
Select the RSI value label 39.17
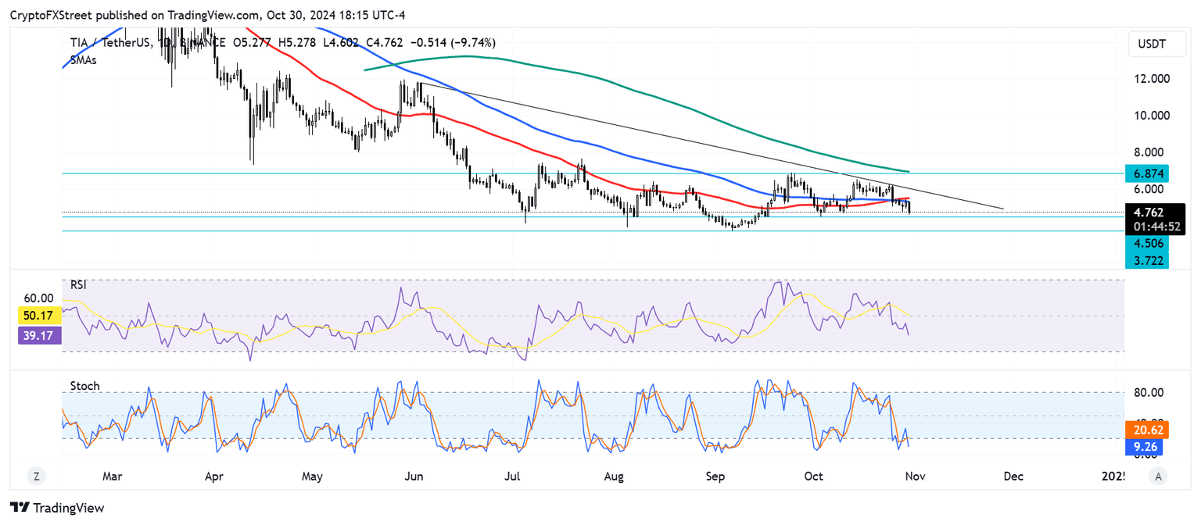click(39, 334)
